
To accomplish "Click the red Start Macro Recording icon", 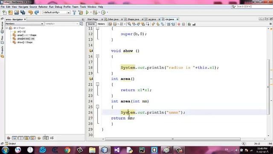I will click(x=179, y=24).
